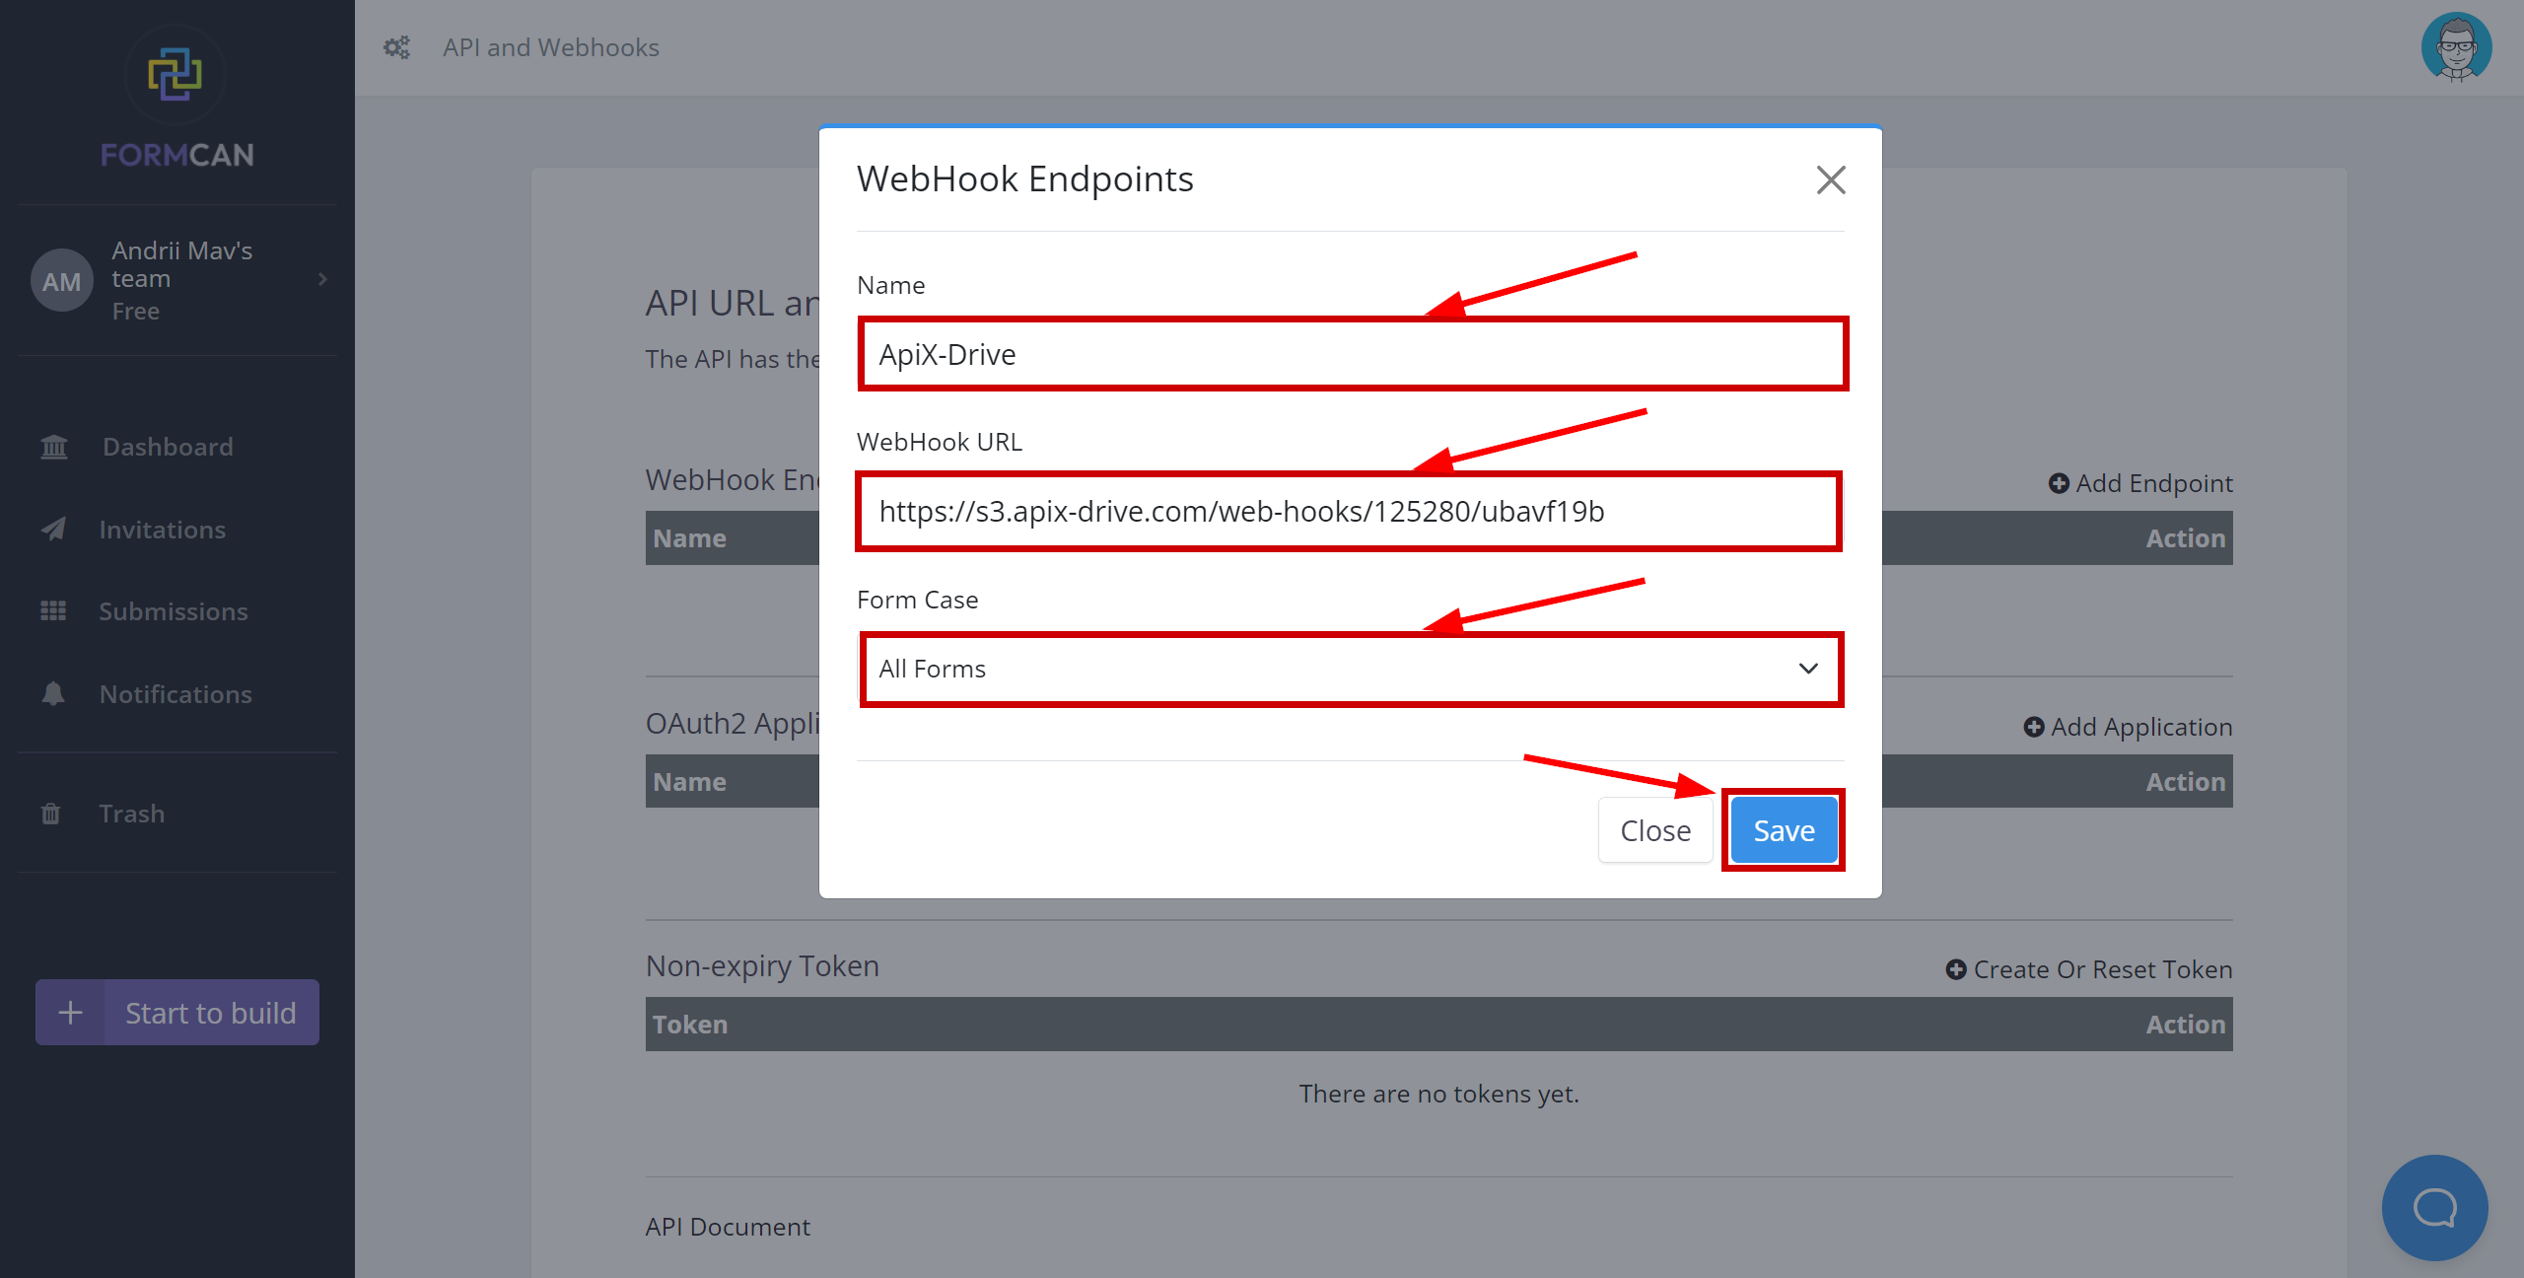Image resolution: width=2524 pixels, height=1278 pixels.
Task: Click the plus icon beside Create Or Reset Token
Action: tap(1956, 969)
